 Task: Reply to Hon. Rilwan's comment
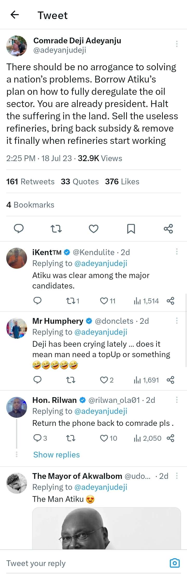point(37,438)
